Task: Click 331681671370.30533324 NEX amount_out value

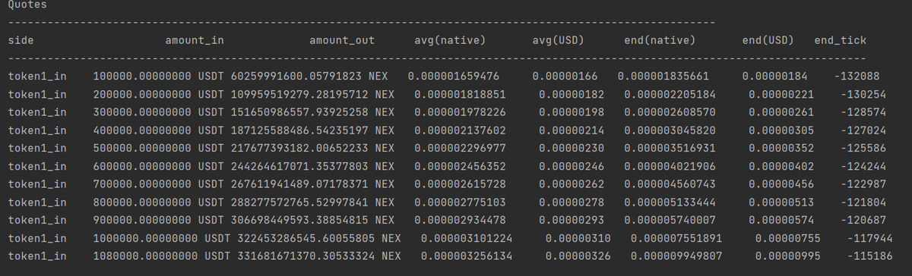Action: (x=319, y=256)
